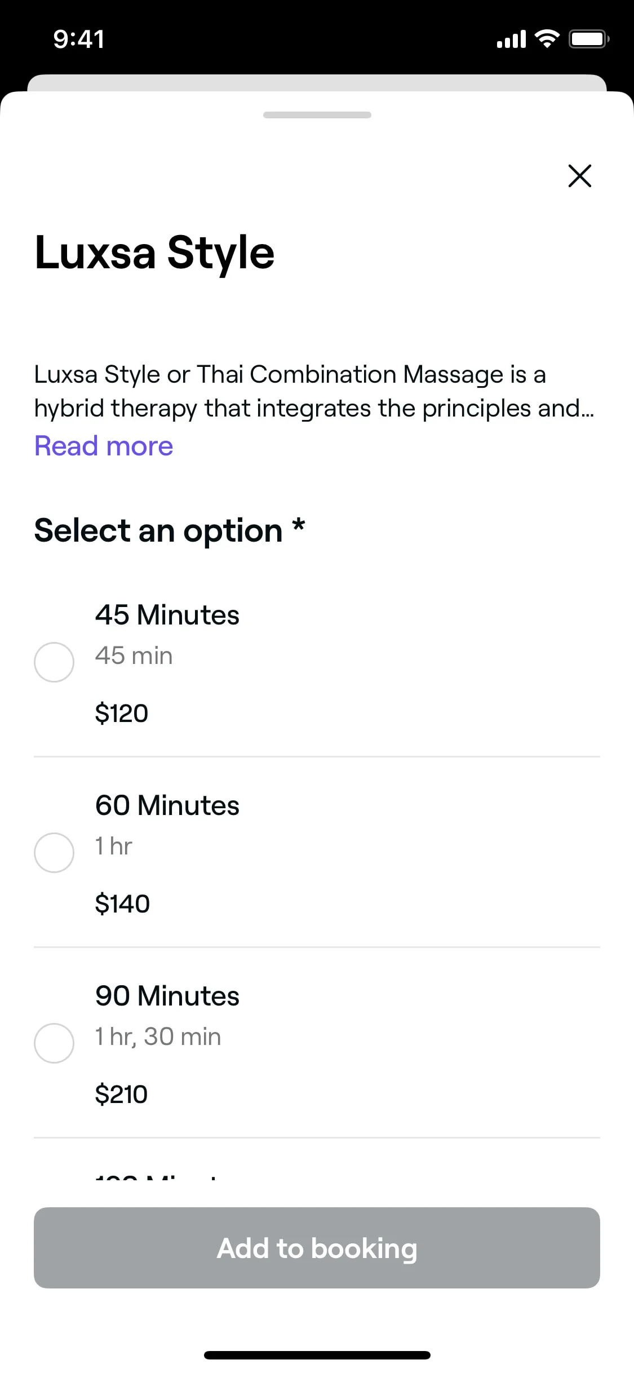634x1373 pixels.
Task: Select the 45 Minutes radio button
Action: coord(54,662)
